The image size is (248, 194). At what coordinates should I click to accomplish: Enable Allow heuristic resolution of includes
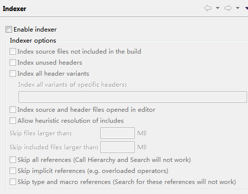pos(13,121)
